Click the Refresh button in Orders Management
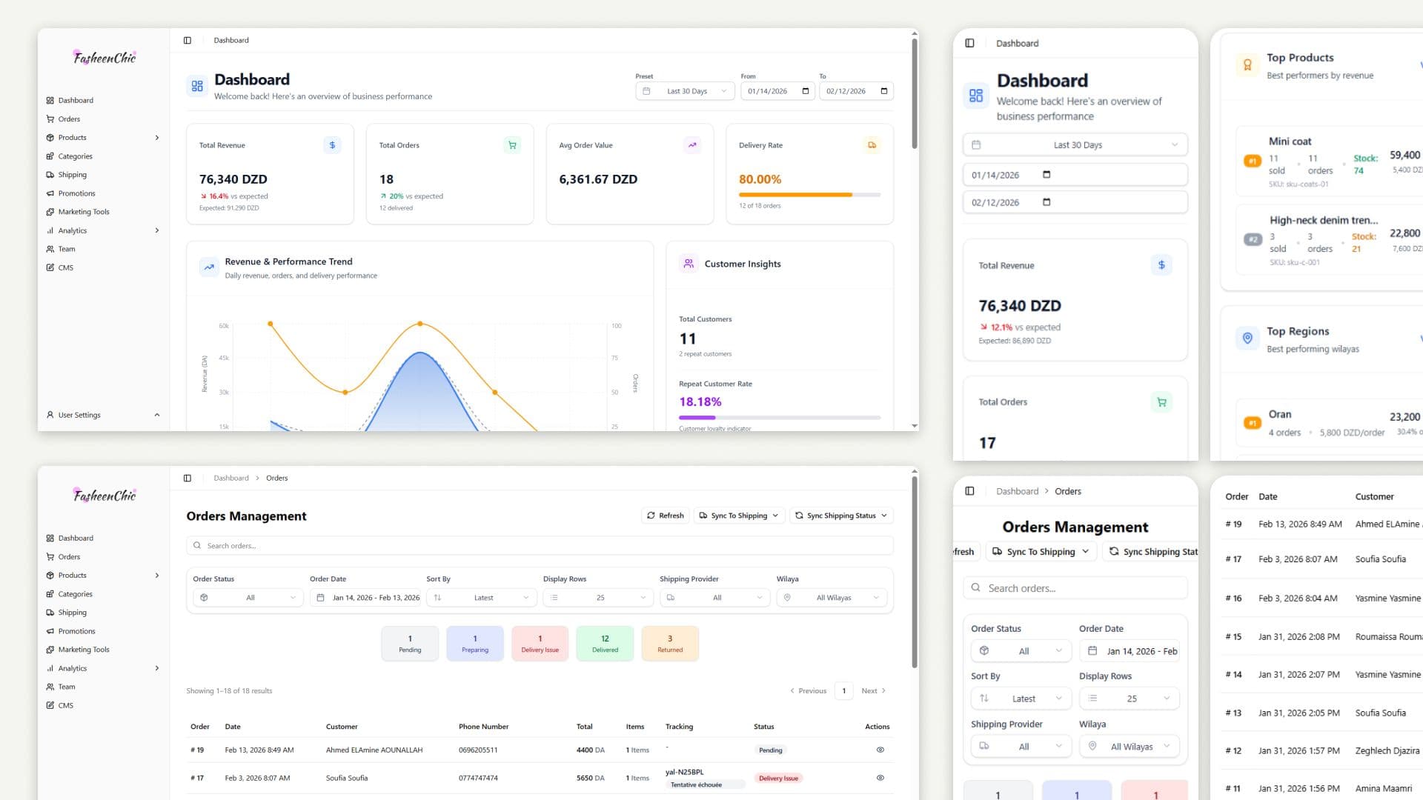 coord(666,516)
